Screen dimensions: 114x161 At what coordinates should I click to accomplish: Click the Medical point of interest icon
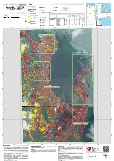pyautogui.click(x=40, y=22)
